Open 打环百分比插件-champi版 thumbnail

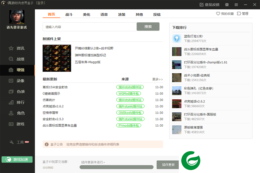177,65
